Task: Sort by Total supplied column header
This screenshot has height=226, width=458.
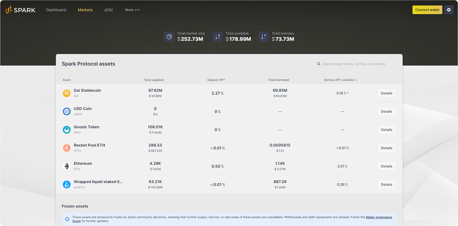Action: click(x=154, y=80)
